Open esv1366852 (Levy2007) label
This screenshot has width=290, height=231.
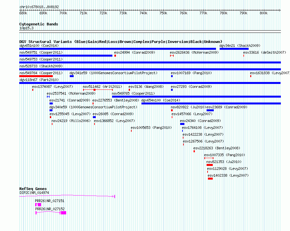114,121
